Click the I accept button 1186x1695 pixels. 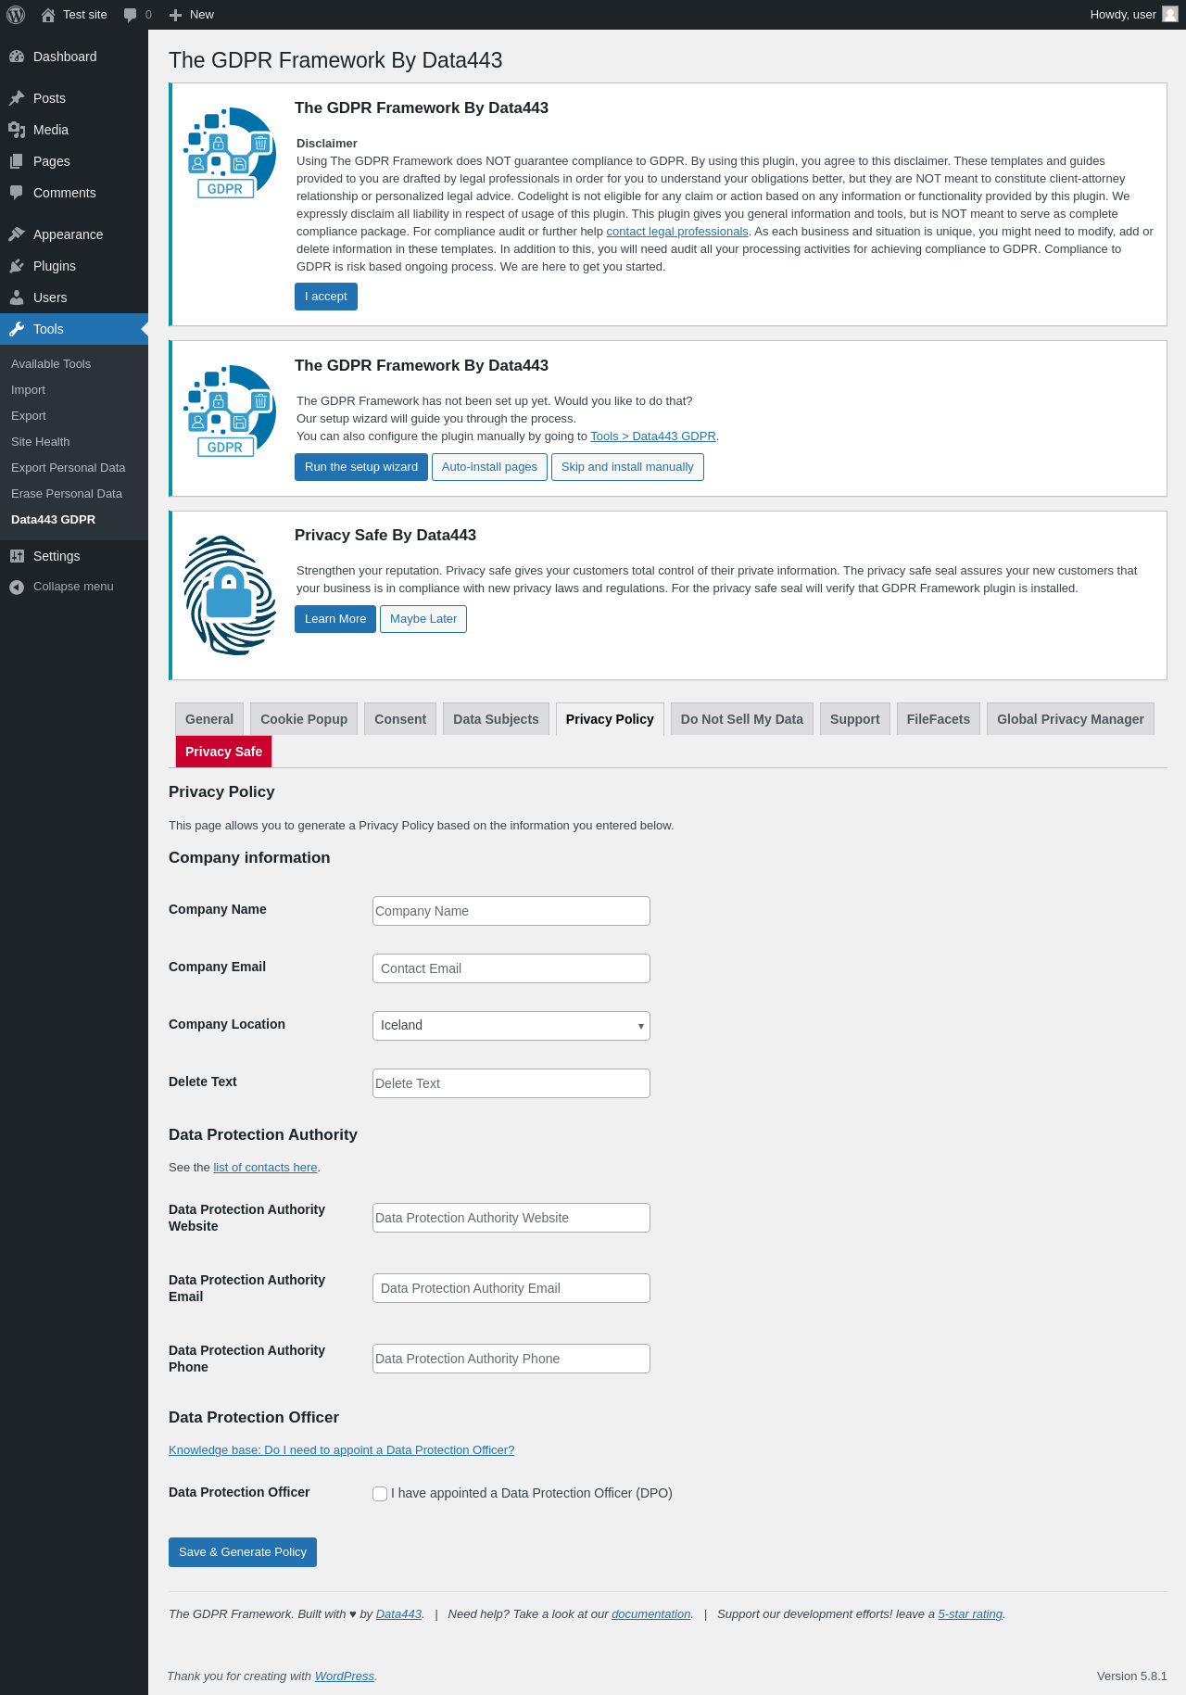(326, 297)
